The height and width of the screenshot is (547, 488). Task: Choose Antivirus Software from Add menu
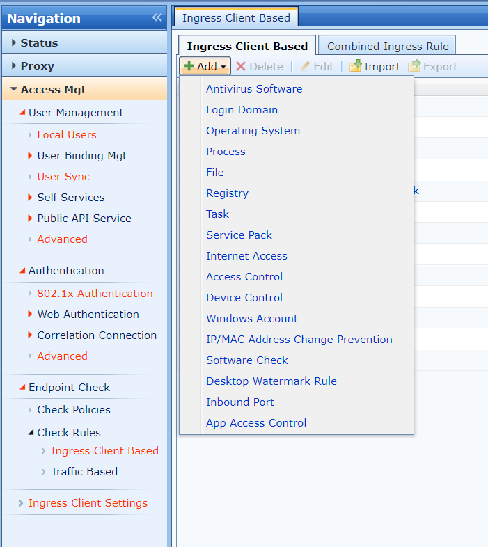(254, 89)
